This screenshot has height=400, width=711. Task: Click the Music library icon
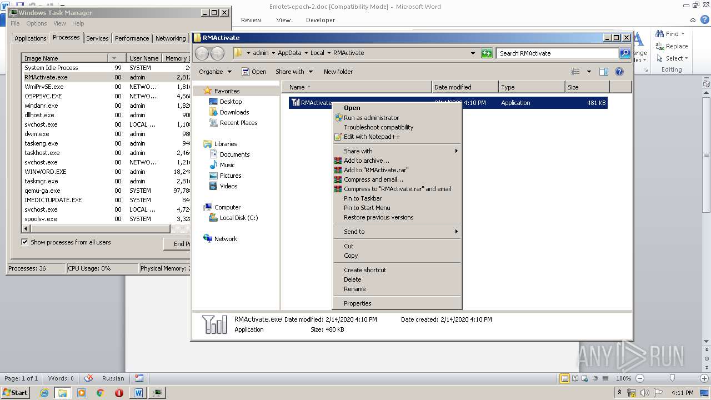[213, 165]
